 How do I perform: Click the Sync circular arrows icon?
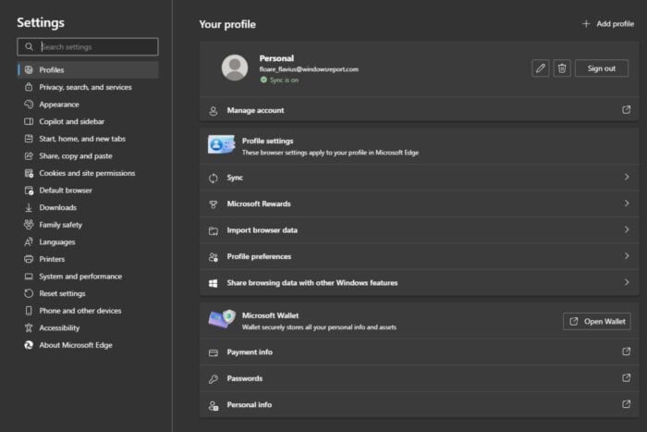214,178
